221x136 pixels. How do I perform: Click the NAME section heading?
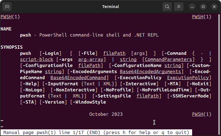tap(6, 29)
